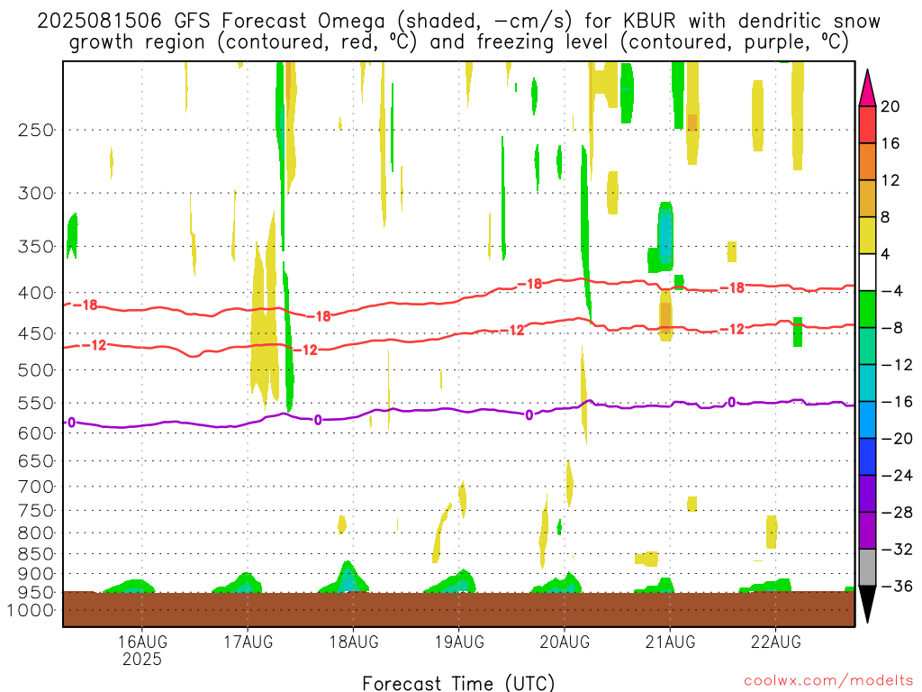The width and height of the screenshot is (922, 692).
Task: Select the 350 pressure level label
Action: [36, 247]
